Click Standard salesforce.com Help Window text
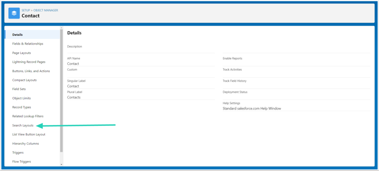This screenshot has width=379, height=171. click(x=252, y=109)
